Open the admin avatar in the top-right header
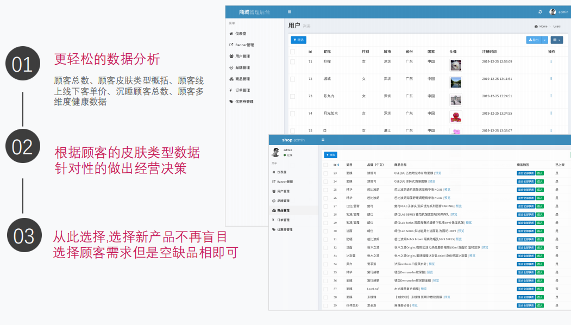The image size is (571, 325). (x=553, y=12)
